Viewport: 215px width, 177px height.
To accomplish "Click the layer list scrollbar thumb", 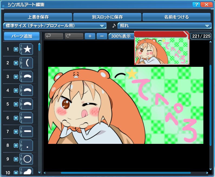I will (x=39, y=47).
